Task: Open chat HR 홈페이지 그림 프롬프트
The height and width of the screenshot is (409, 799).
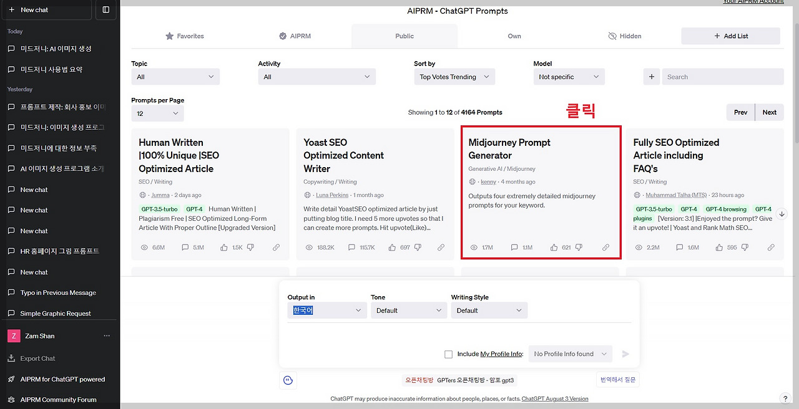Action: [x=59, y=251]
